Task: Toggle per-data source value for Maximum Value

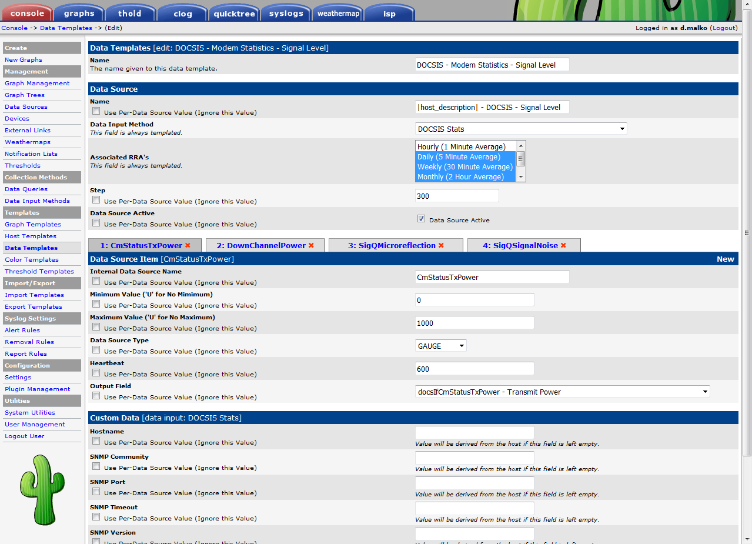Action: click(96, 328)
